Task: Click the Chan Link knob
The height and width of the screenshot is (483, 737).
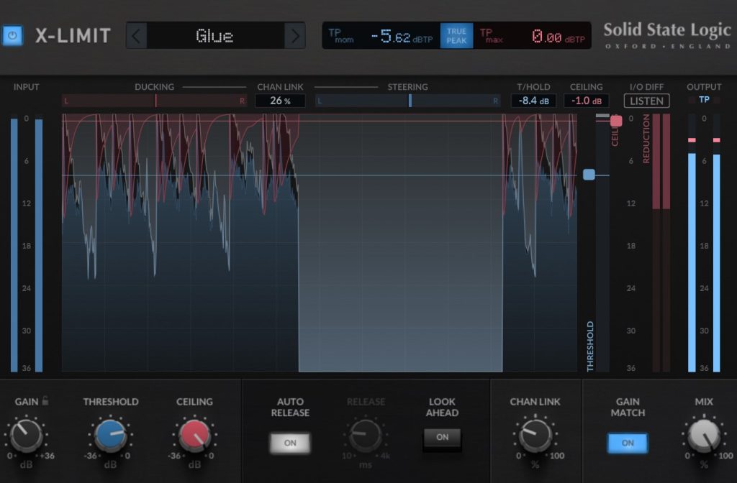Action: click(x=535, y=436)
